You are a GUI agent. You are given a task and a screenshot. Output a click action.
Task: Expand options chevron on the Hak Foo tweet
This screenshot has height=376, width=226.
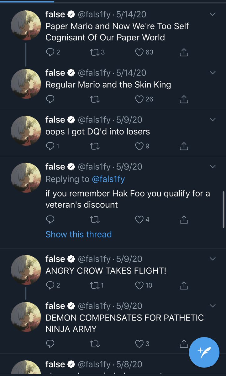(x=213, y=166)
